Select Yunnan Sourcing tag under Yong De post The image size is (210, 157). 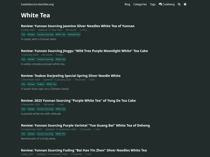(45, 109)
